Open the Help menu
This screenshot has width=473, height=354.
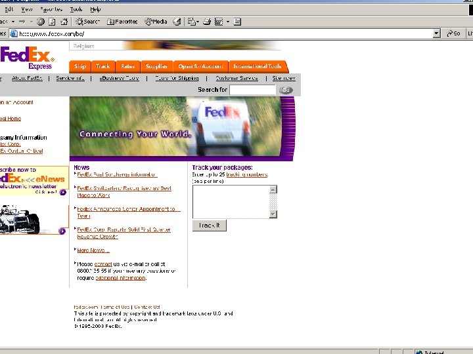(x=95, y=9)
